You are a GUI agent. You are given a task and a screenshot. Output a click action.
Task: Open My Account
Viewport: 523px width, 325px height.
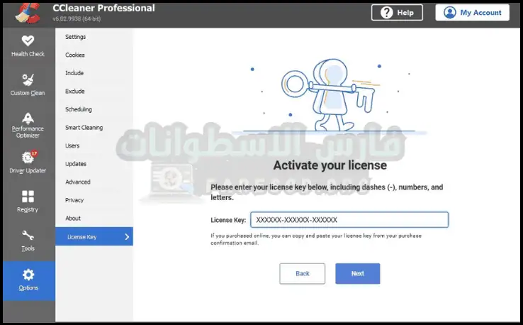tap(472, 13)
